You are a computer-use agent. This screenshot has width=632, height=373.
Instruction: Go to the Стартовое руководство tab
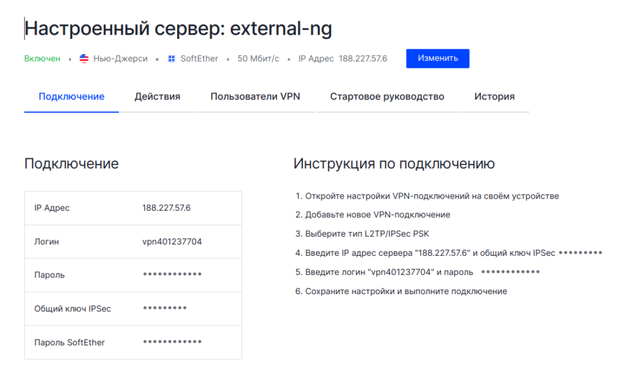click(387, 97)
